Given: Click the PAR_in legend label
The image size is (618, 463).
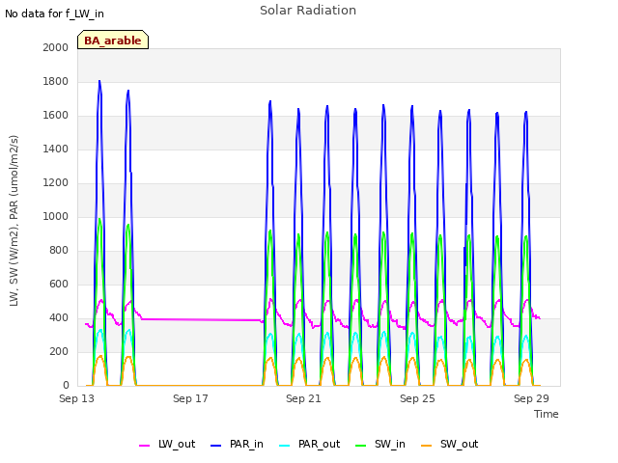Looking at the screenshot, I should (246, 444).
